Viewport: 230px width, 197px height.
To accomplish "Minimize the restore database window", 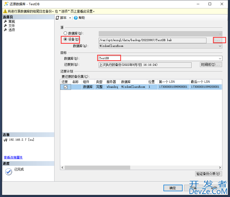I will point(198,4).
